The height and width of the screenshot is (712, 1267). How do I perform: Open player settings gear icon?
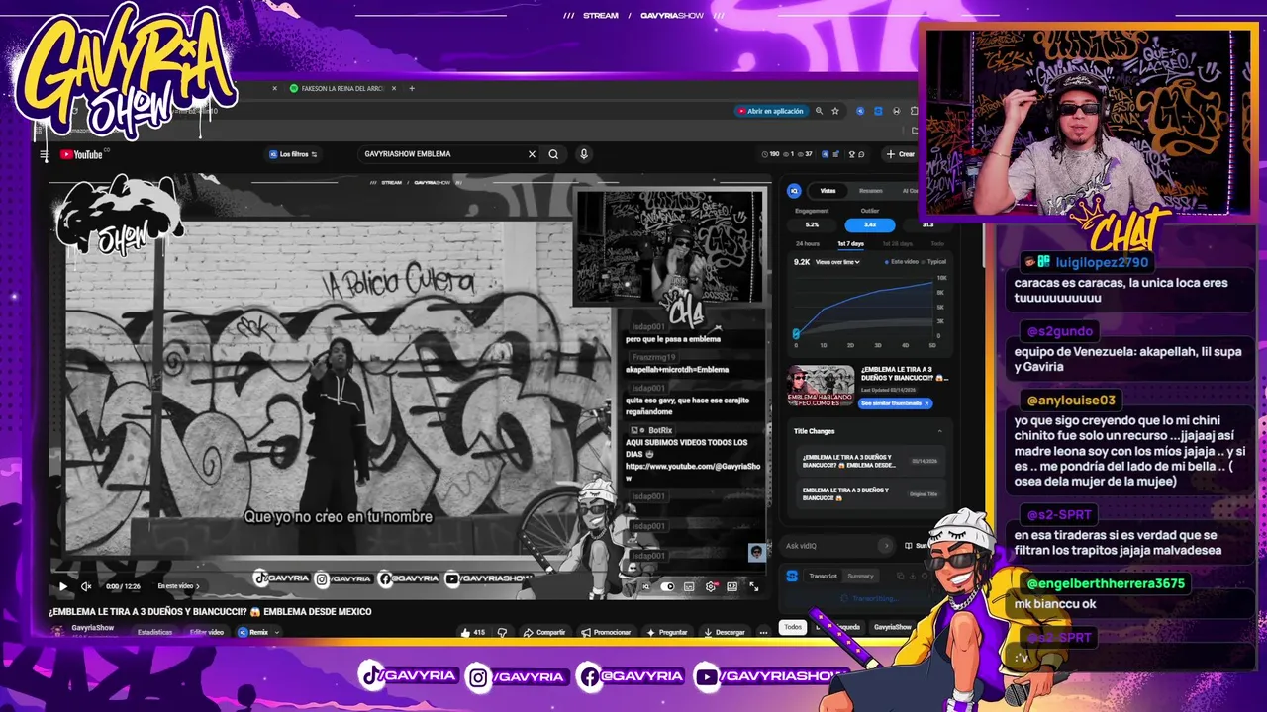[x=711, y=586]
